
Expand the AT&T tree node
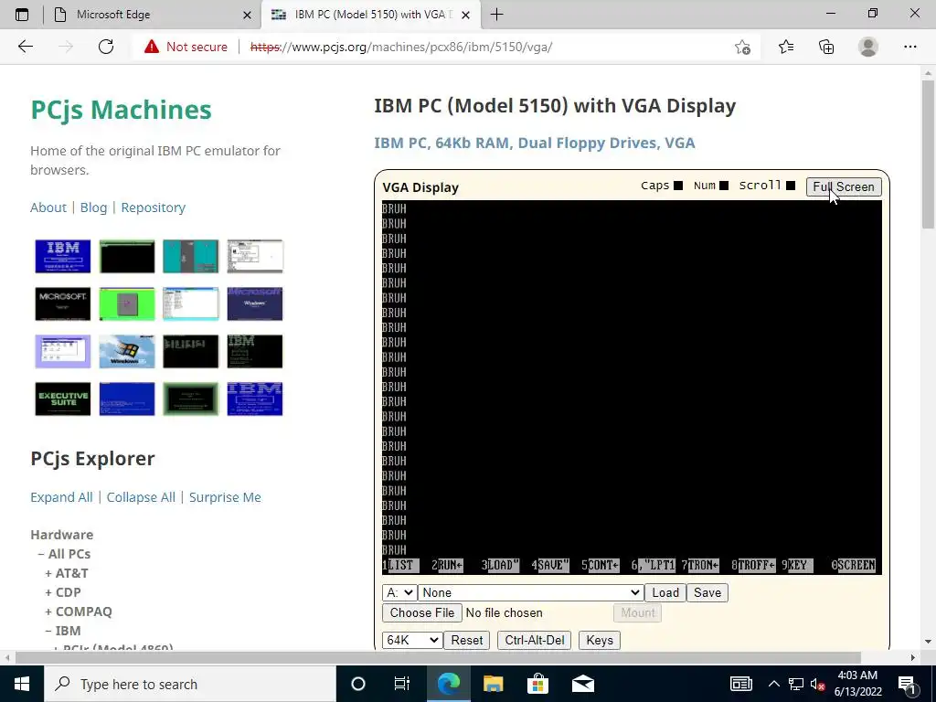pyautogui.click(x=49, y=573)
